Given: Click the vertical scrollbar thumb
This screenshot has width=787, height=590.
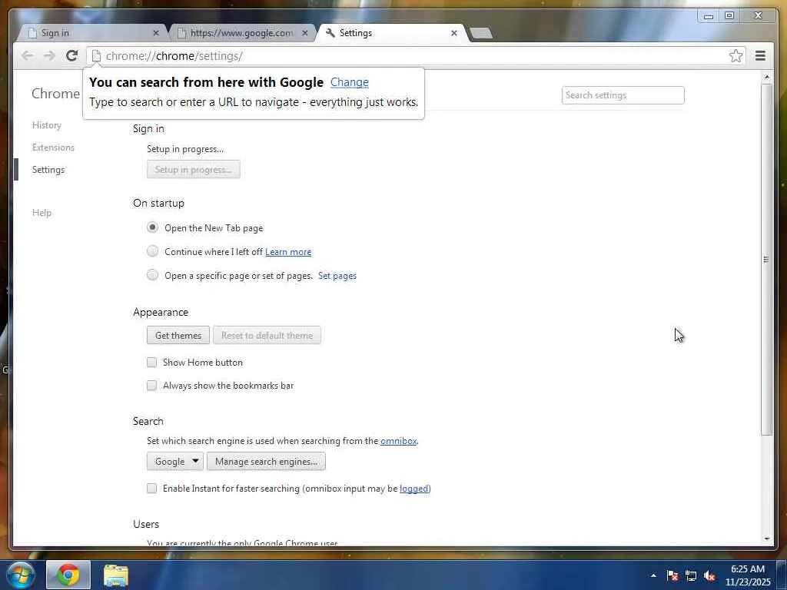Looking at the screenshot, I should [x=766, y=260].
